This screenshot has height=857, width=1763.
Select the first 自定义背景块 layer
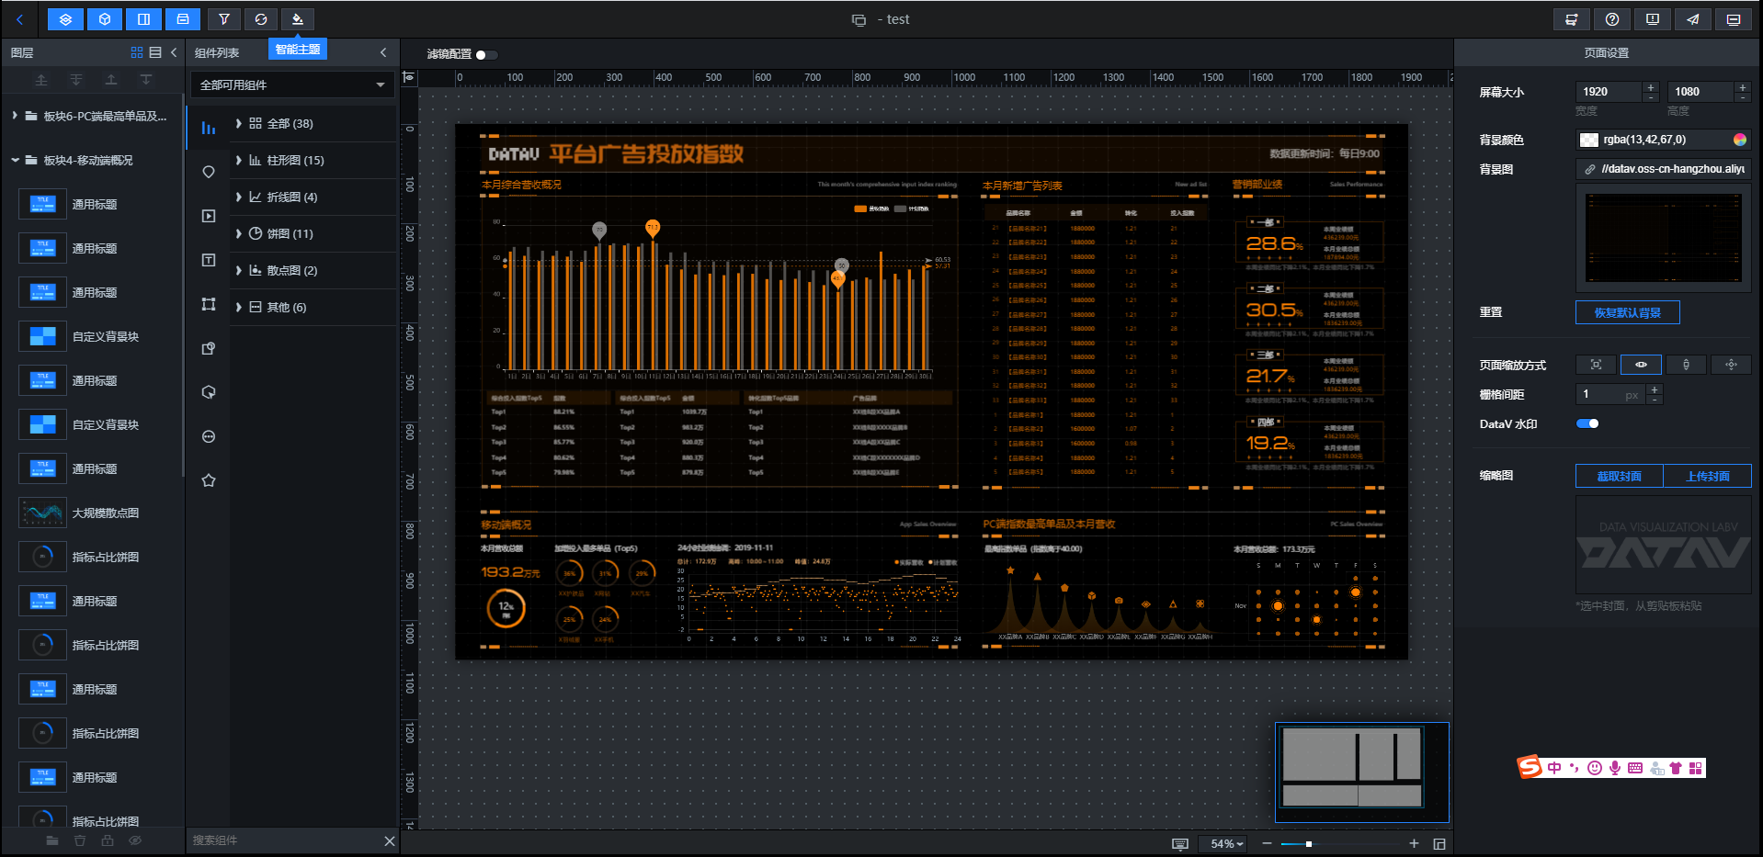pos(92,336)
